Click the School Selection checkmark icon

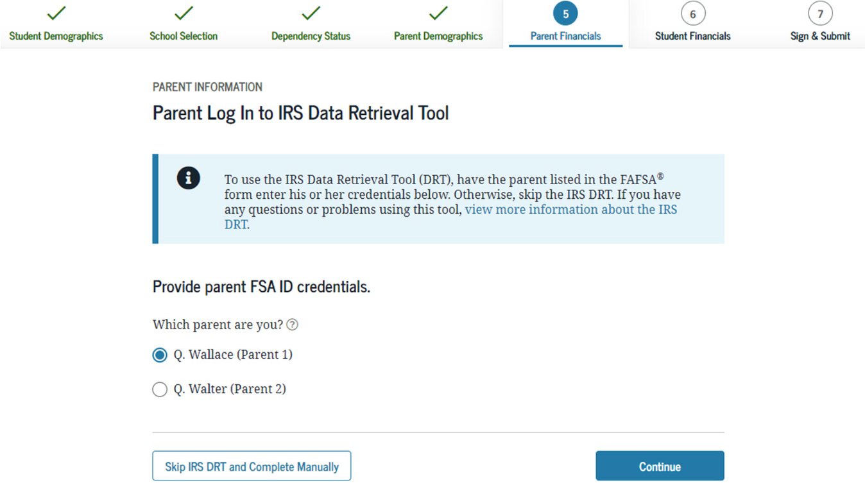(184, 13)
